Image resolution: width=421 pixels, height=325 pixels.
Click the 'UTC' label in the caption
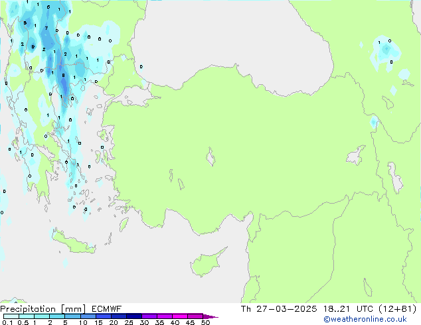pyautogui.click(x=365, y=309)
